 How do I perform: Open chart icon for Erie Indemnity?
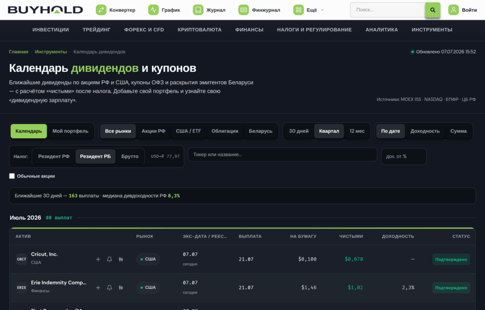pyautogui.click(x=121, y=288)
